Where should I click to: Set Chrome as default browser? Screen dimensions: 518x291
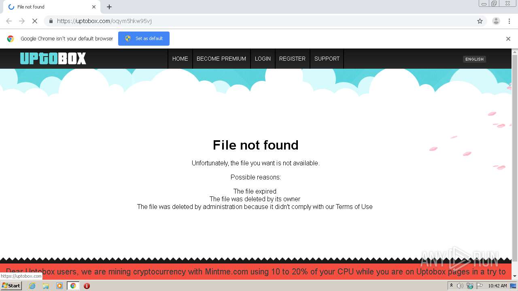tap(144, 38)
